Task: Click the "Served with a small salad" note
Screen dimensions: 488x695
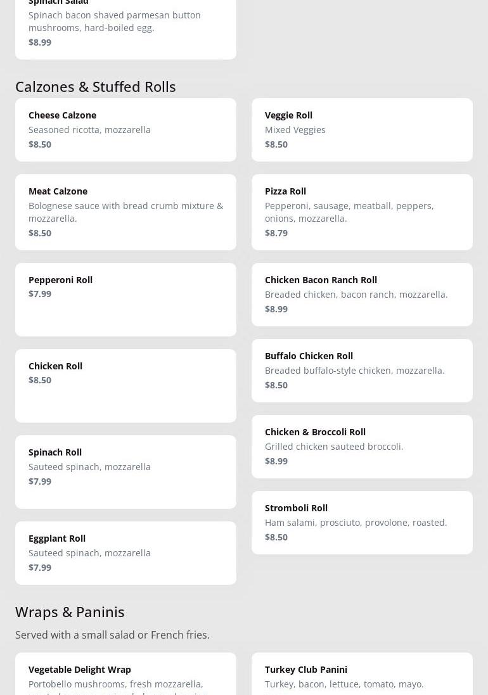Action: 112,635
